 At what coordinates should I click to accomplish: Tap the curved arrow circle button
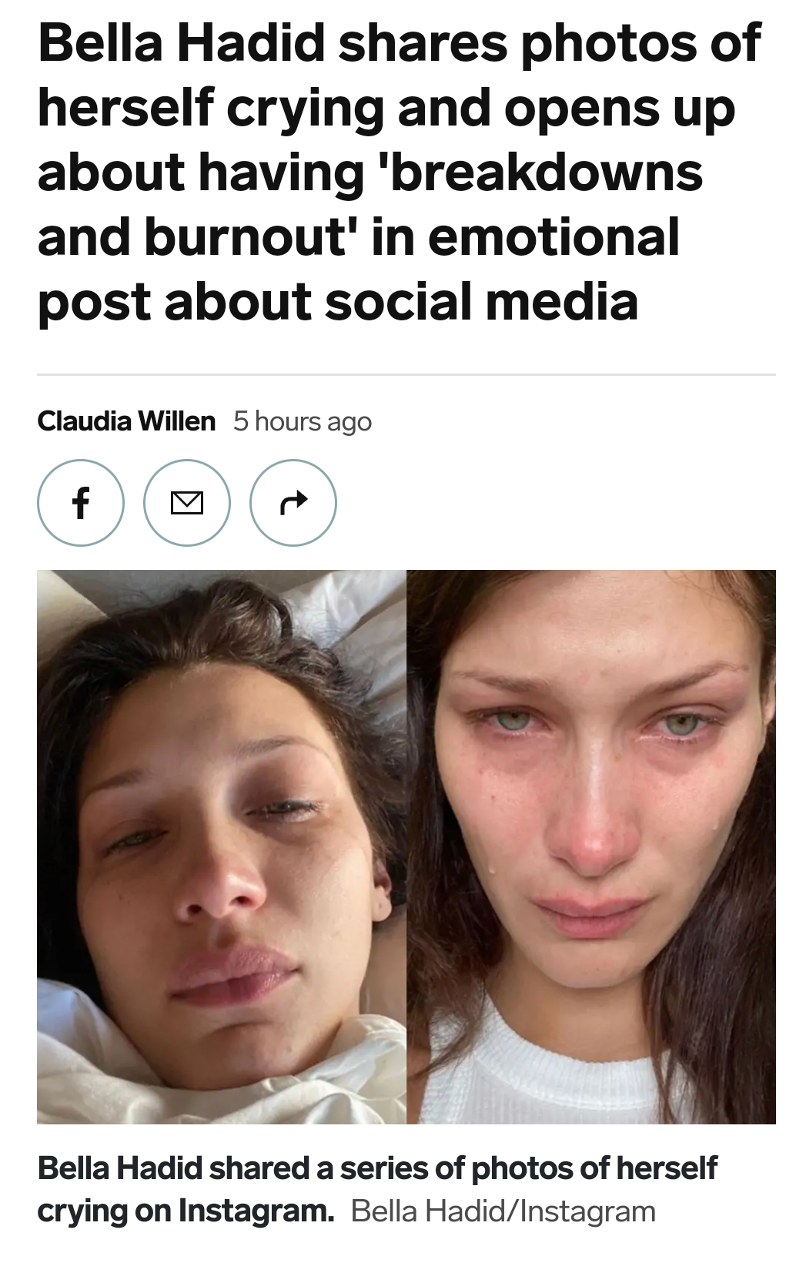click(x=293, y=503)
